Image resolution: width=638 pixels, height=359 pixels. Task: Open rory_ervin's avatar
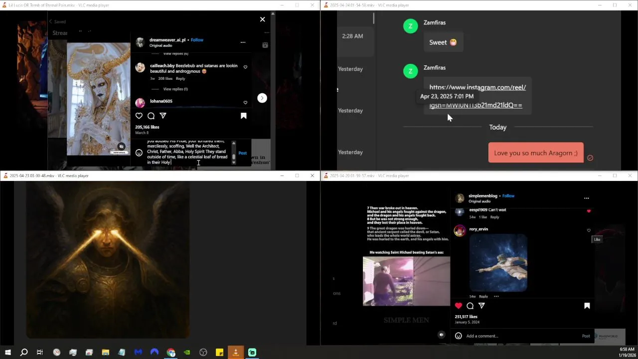460,230
